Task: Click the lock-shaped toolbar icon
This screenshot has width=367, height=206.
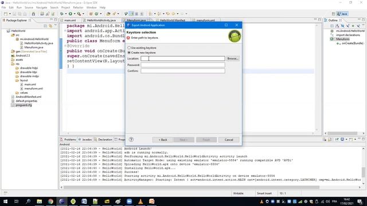Action: tap(33, 14)
